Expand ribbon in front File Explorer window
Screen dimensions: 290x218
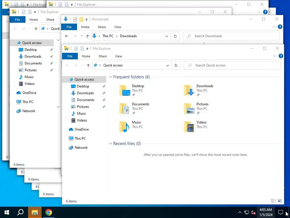(x=275, y=56)
